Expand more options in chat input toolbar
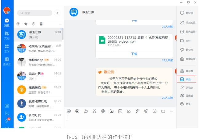The image size is (200, 140). coord(172,111)
